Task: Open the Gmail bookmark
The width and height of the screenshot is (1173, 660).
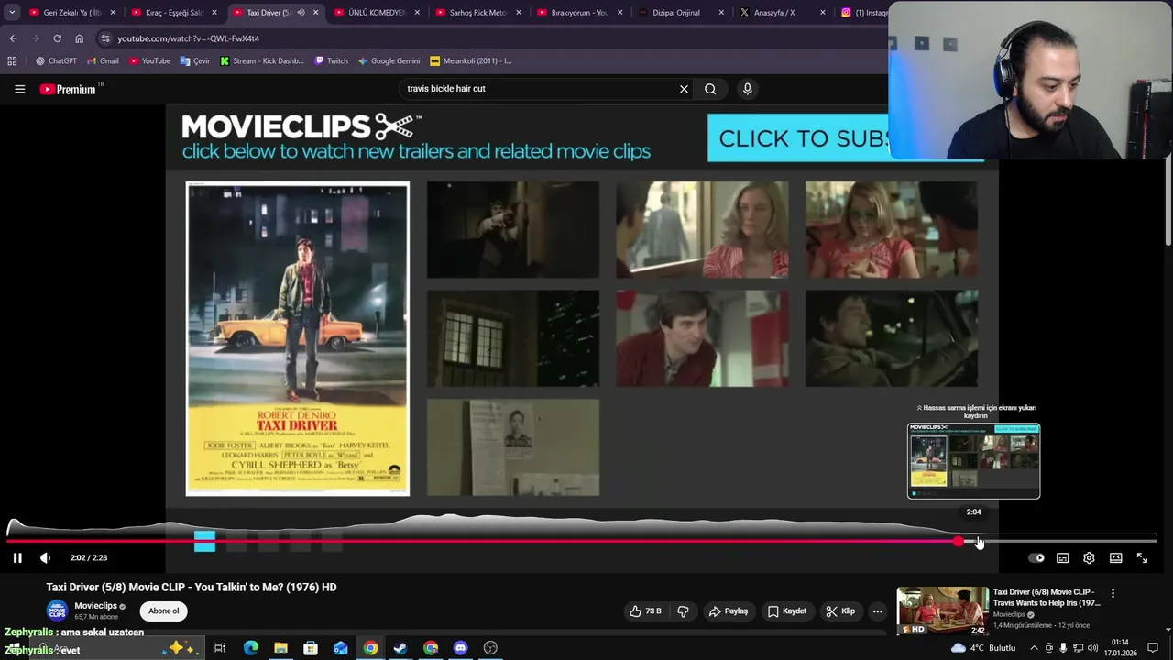Action: pyautogui.click(x=103, y=61)
